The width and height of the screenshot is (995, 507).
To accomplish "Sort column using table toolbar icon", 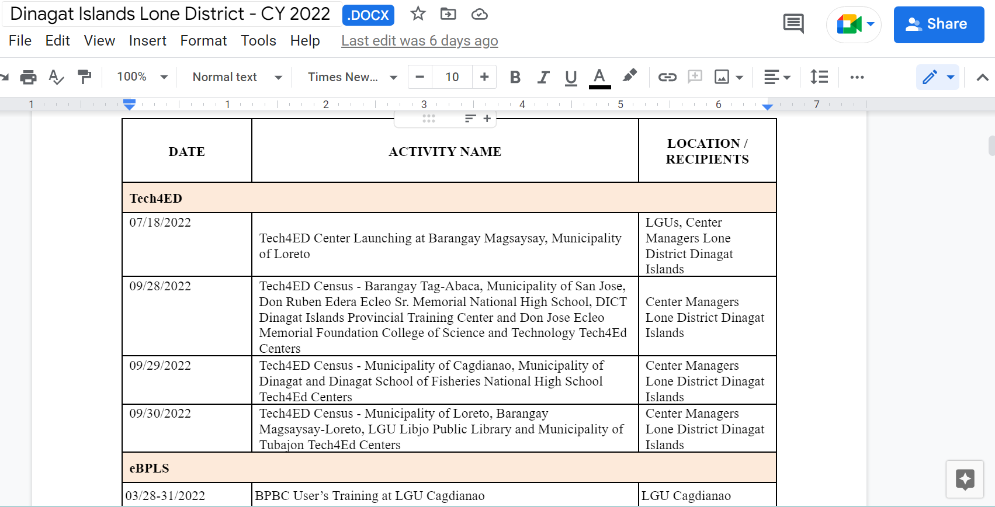I will click(x=470, y=119).
